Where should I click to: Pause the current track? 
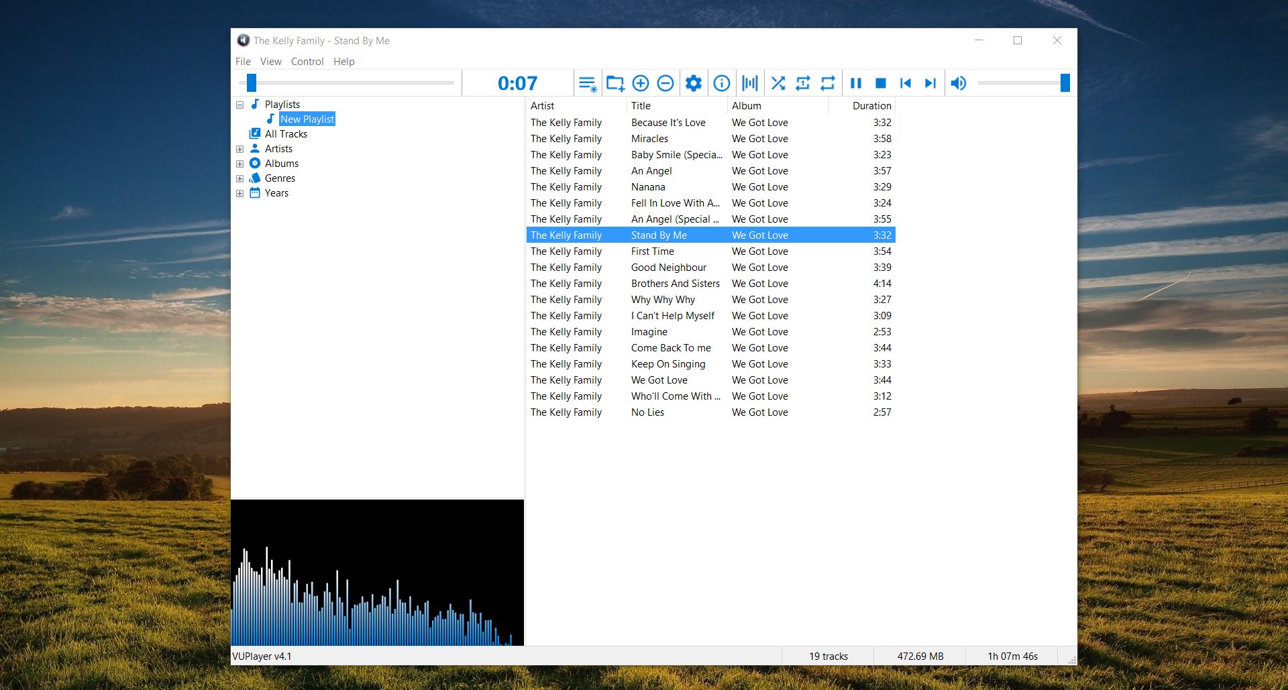pos(855,82)
